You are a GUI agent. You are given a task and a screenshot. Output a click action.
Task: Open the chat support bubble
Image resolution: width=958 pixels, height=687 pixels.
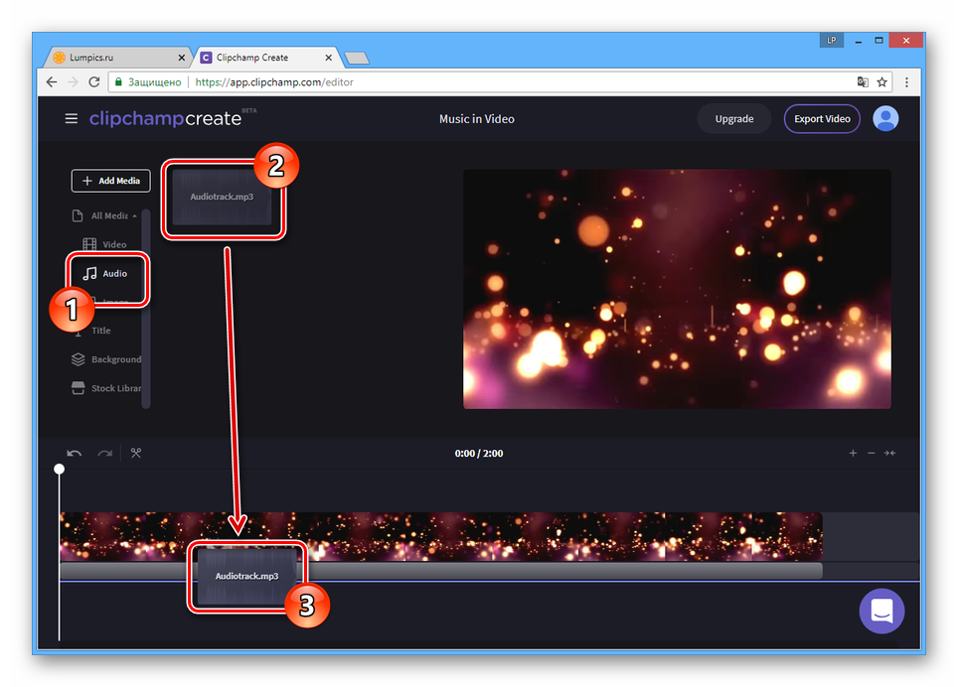point(881,611)
